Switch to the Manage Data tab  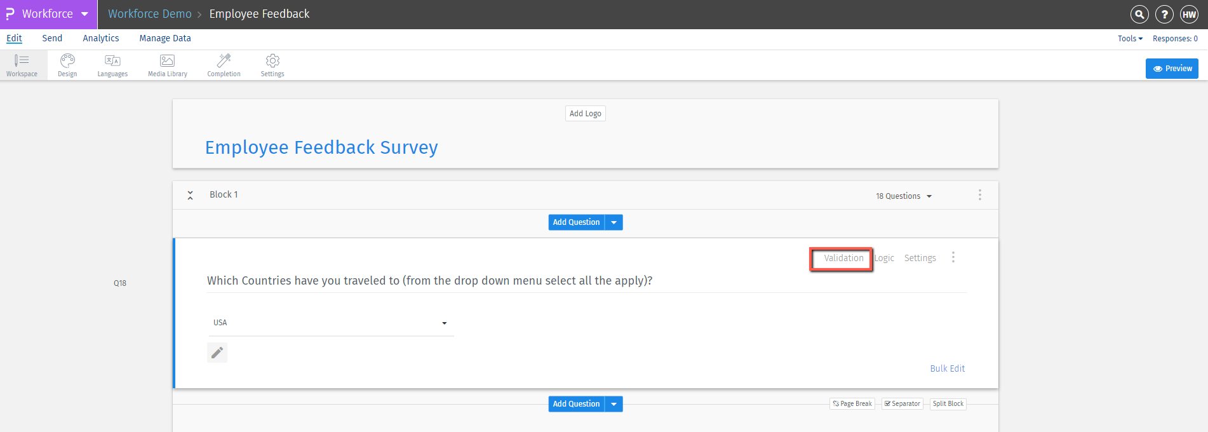165,38
